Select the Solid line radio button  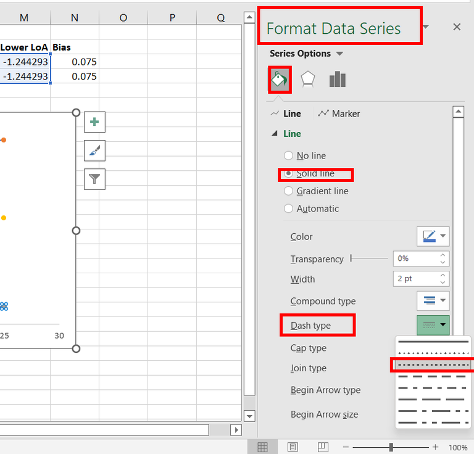click(x=288, y=173)
